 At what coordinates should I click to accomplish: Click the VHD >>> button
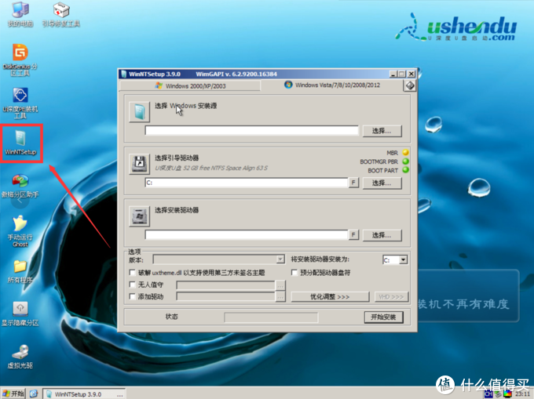(x=391, y=296)
